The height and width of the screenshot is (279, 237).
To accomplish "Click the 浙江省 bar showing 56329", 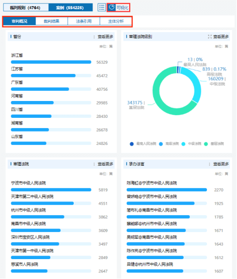I will tap(51, 62).
